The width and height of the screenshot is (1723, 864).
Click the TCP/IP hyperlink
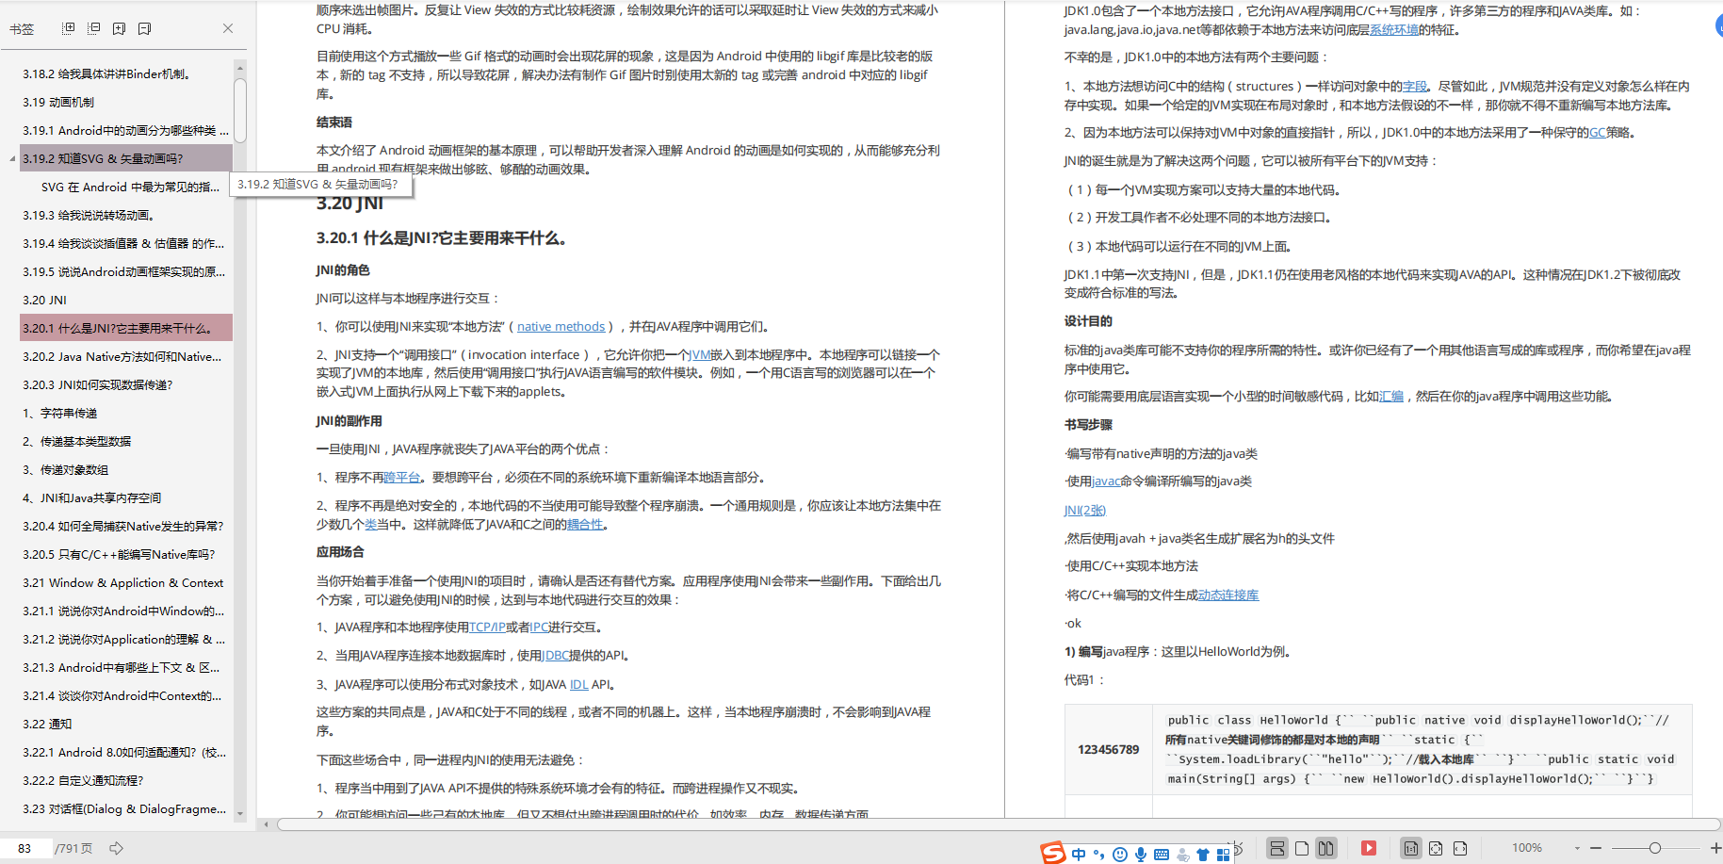pos(487,627)
